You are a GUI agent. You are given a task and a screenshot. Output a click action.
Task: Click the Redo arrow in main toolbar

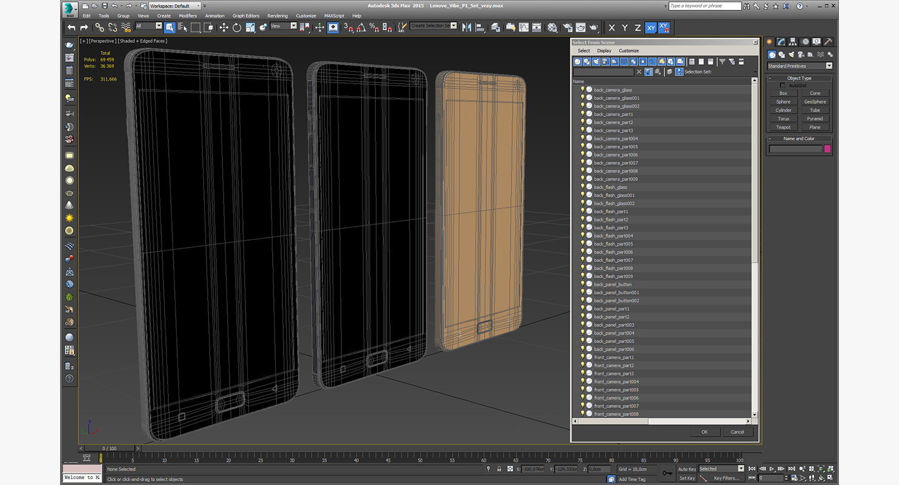tap(84, 27)
